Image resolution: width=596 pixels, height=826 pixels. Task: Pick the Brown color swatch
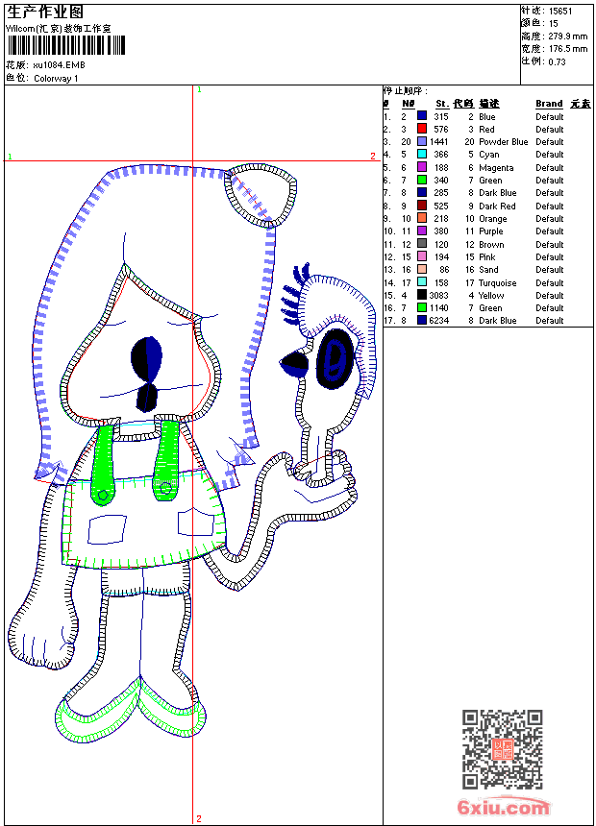(x=422, y=244)
